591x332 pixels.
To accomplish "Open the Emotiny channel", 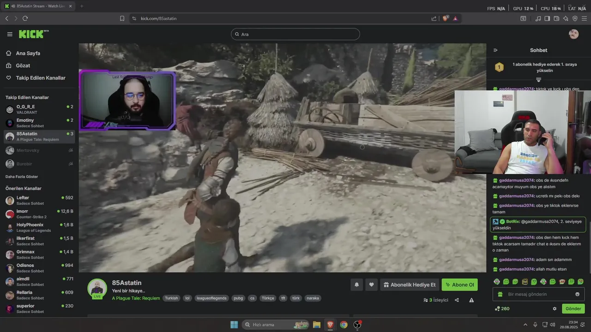I will coord(39,123).
